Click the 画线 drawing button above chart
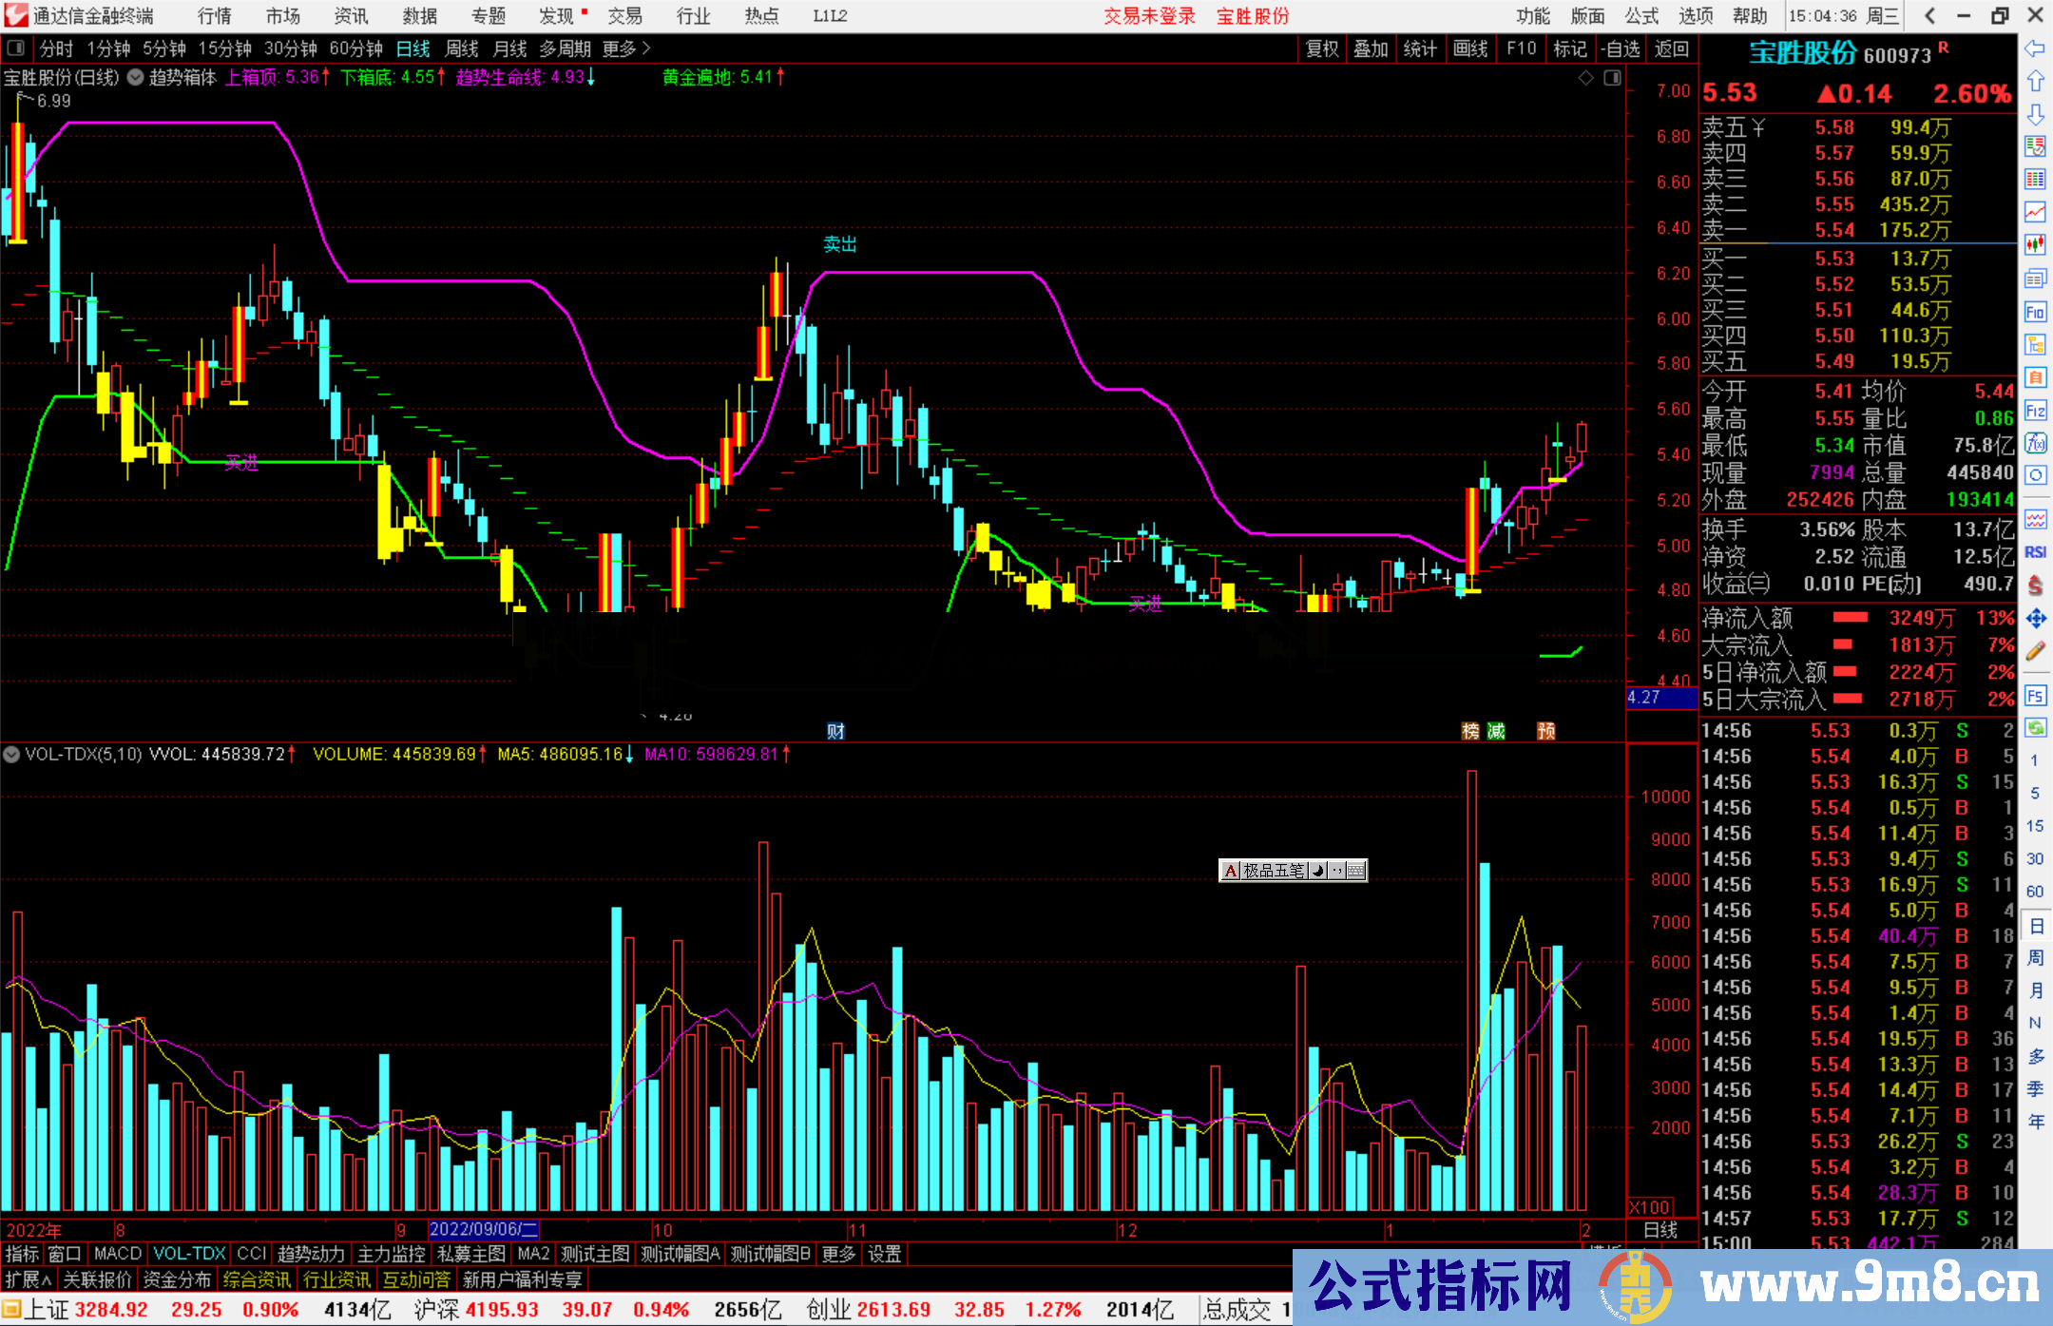Viewport: 2053px width, 1326px height. tap(1470, 48)
